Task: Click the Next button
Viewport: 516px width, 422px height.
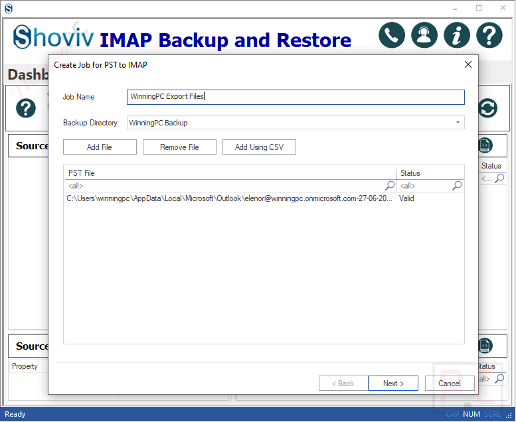Action: pos(393,384)
